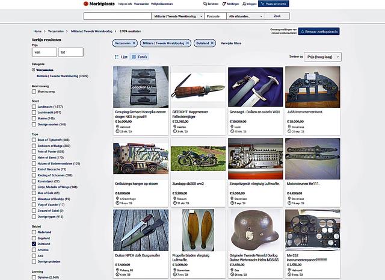Expand the Alle afstanden dropdown

pos(247,17)
